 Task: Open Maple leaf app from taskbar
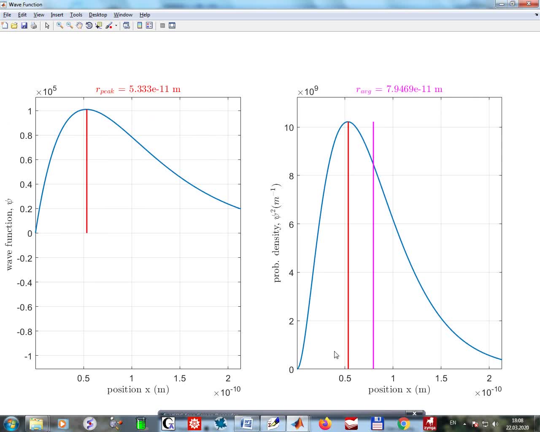(x=220, y=423)
